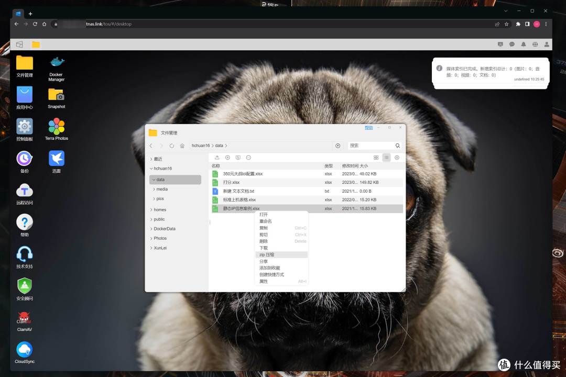Expand the XunLei tree node
Viewport: 566px width, 377px height.
tap(151, 248)
